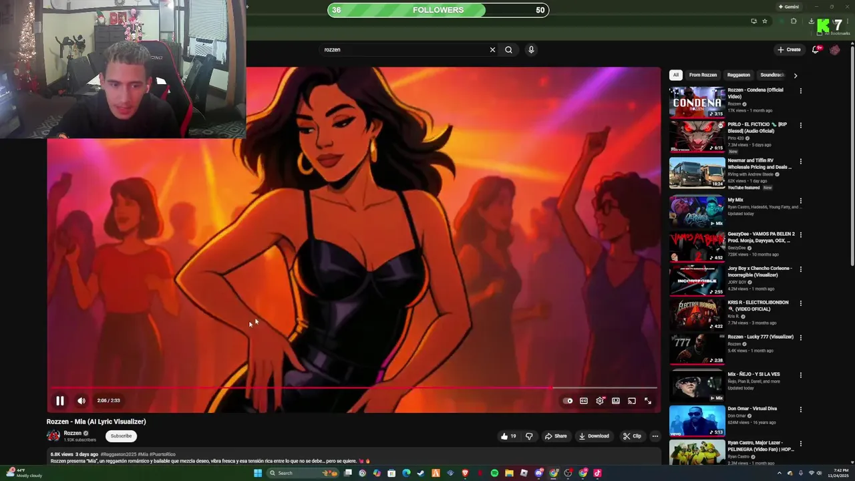Open Gemini in Chrome button

click(x=788, y=7)
